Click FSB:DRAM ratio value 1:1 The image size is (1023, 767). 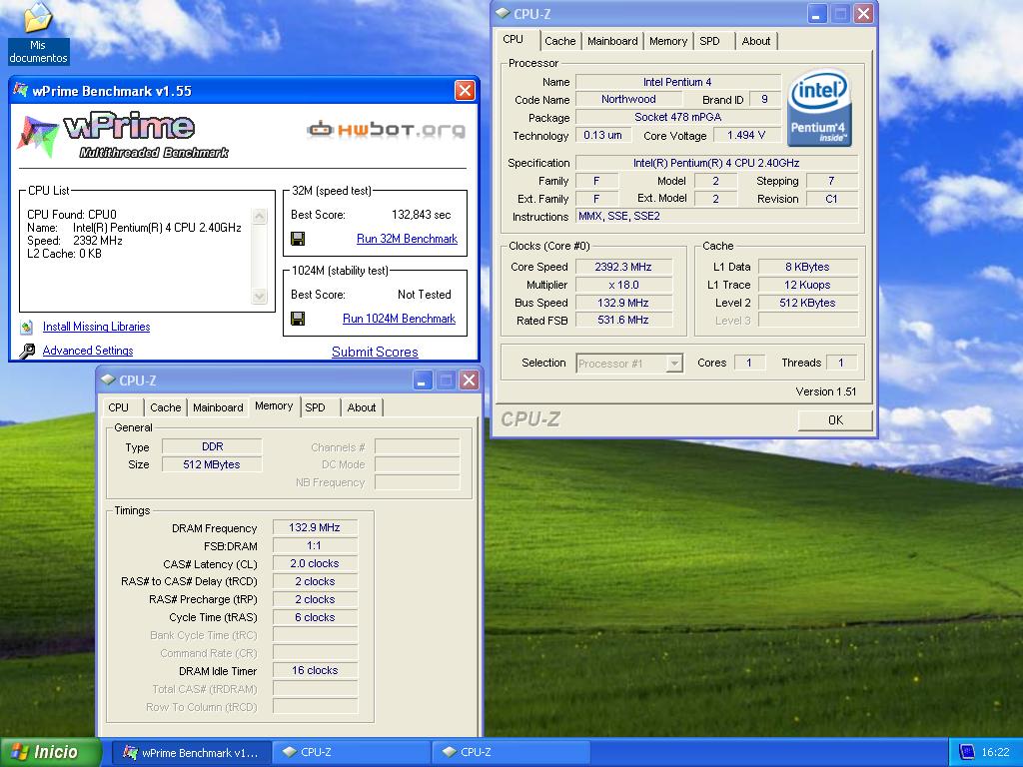(315, 546)
